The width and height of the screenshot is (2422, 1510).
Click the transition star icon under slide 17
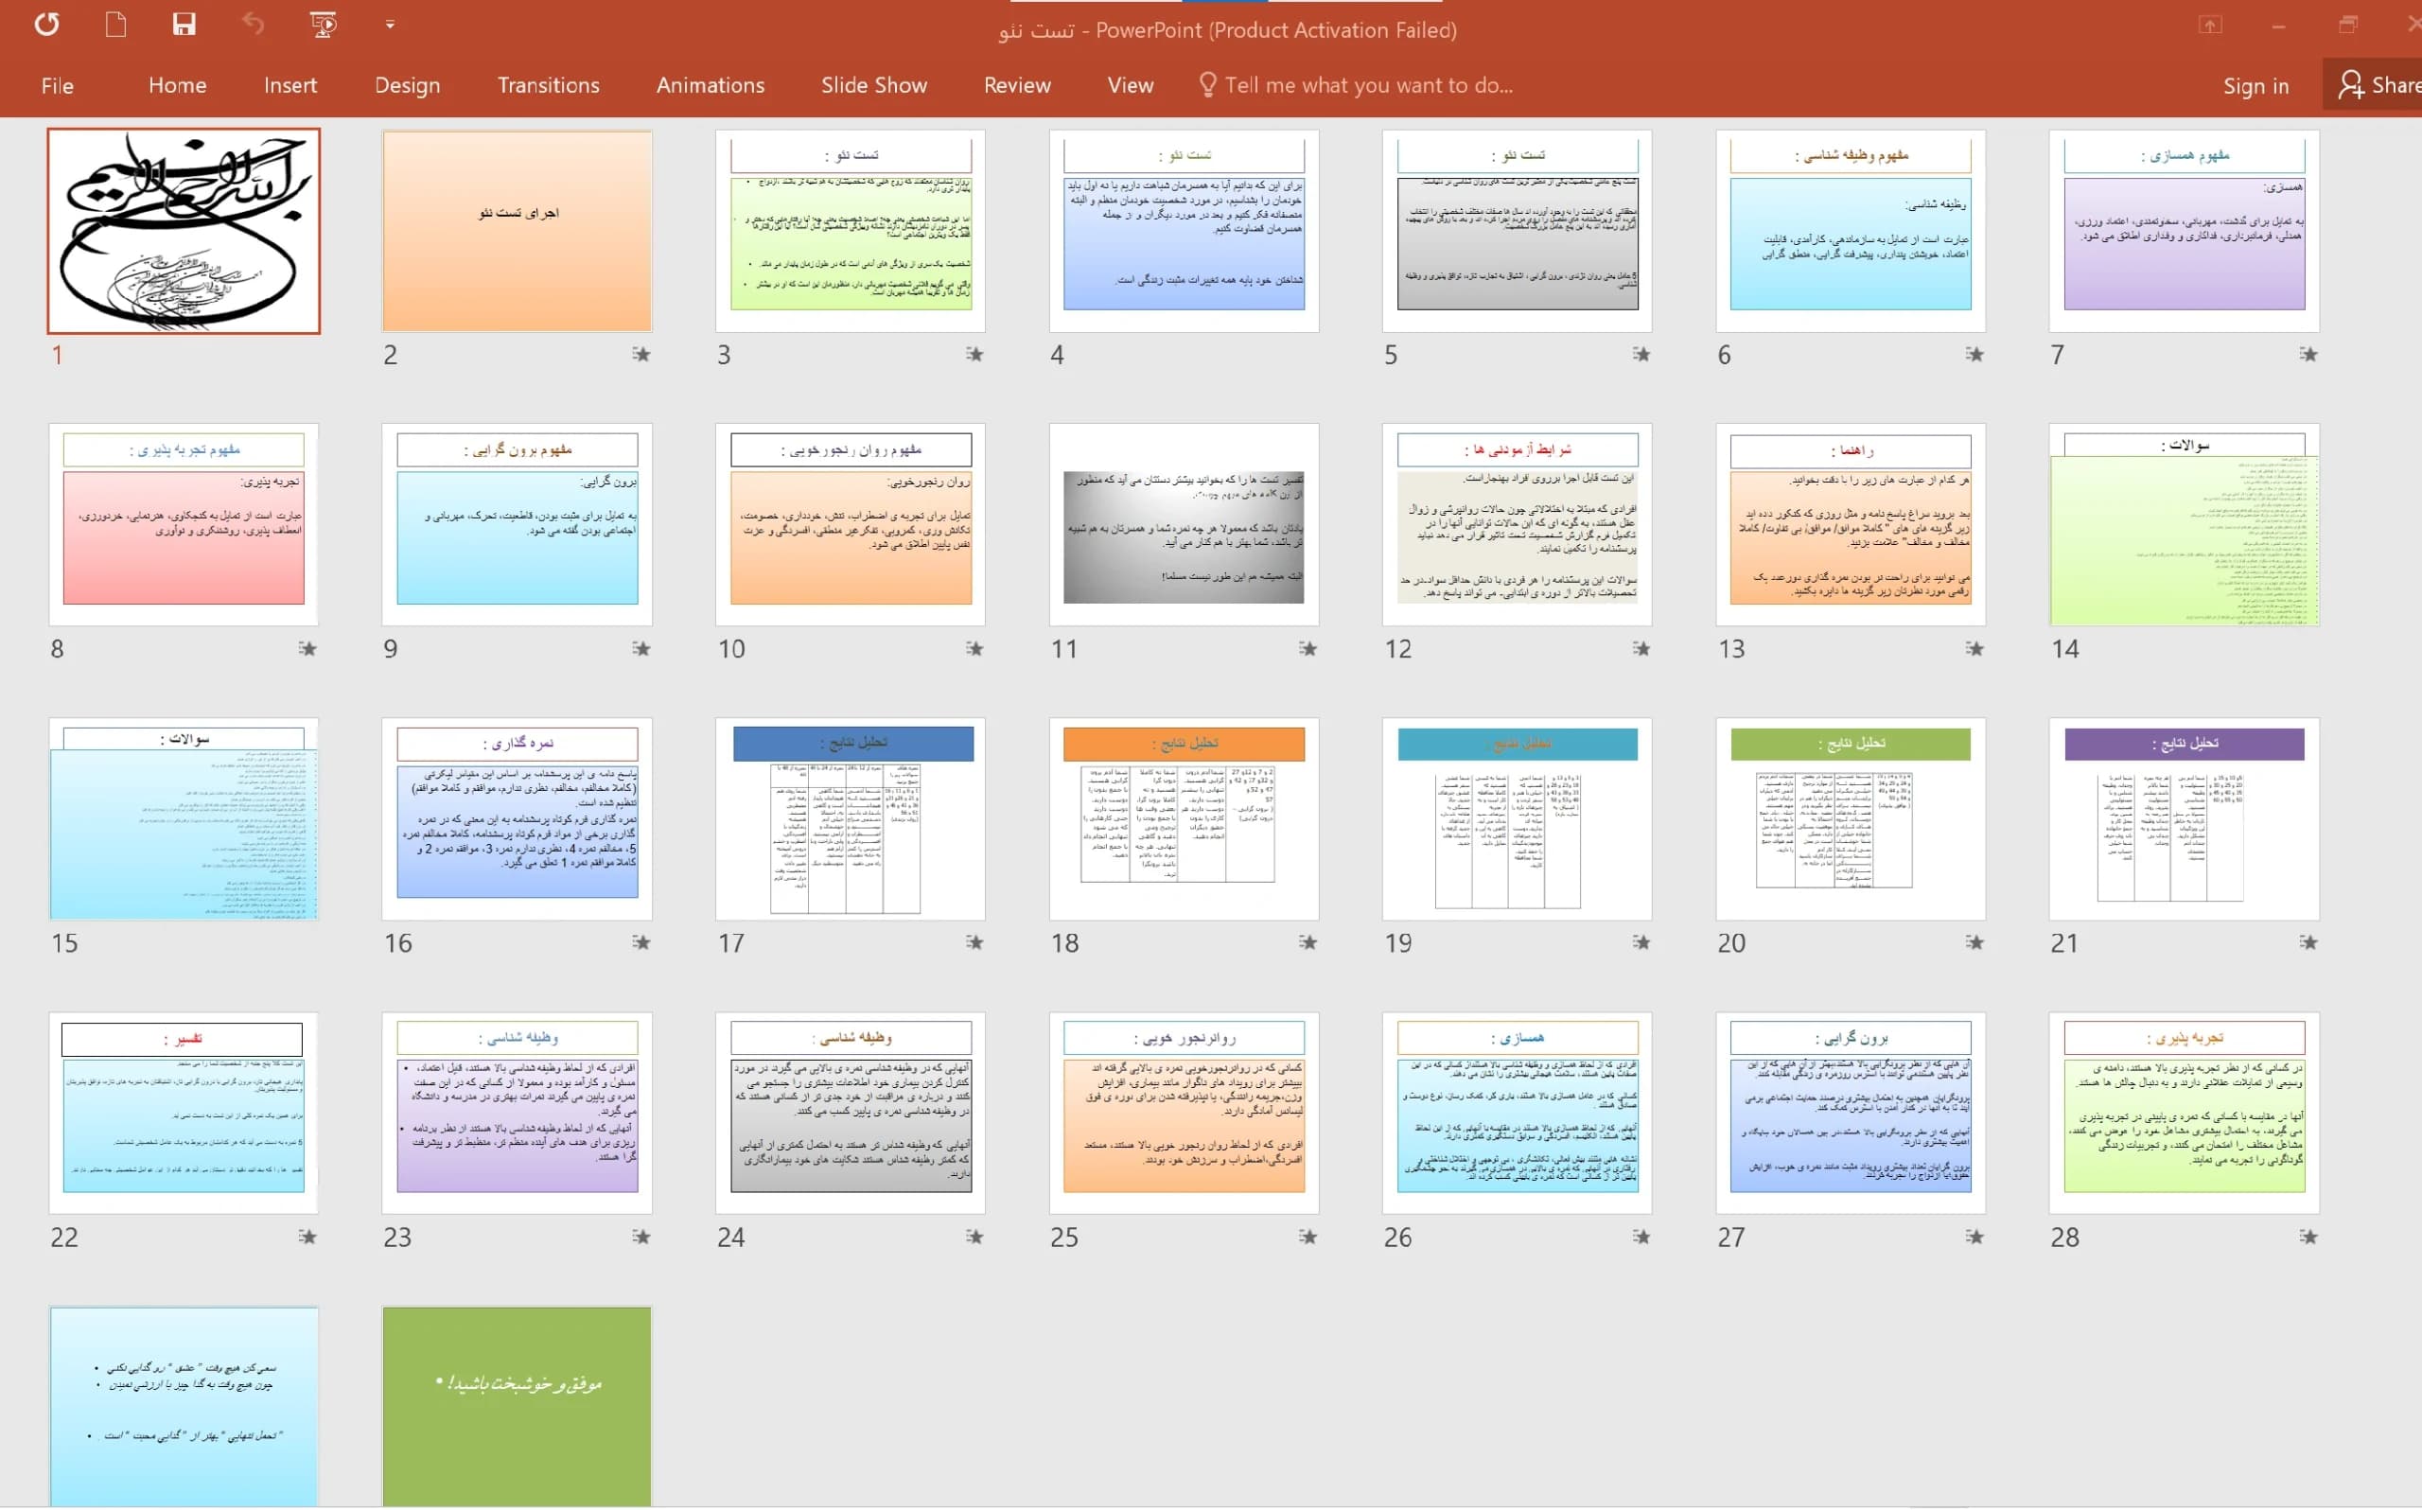[x=974, y=941]
